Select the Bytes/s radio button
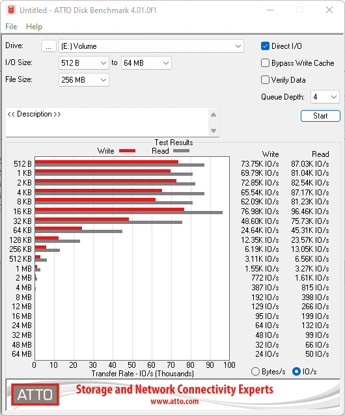The image size is (345, 416). 255,372
